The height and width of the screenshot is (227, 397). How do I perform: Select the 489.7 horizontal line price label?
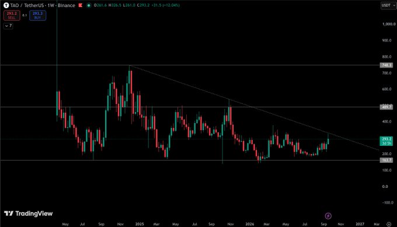tap(386, 107)
